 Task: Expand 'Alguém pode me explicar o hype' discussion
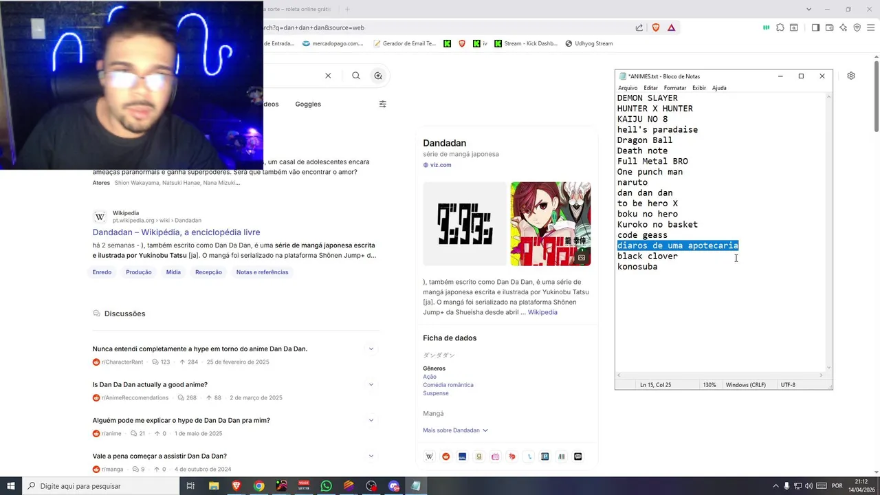coord(371,420)
